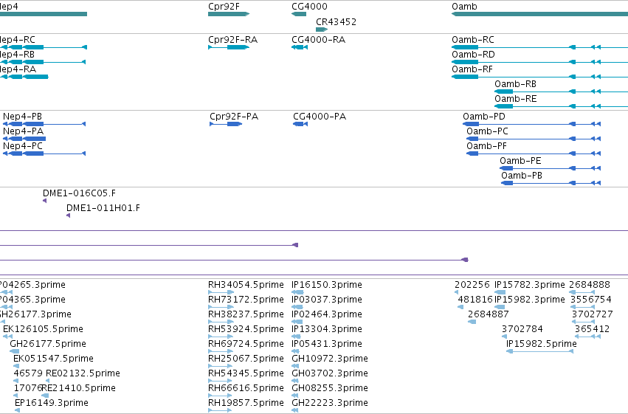Click transcript Oamb-RE label
Image resolution: width=628 pixels, height=414 pixels.
coord(515,99)
